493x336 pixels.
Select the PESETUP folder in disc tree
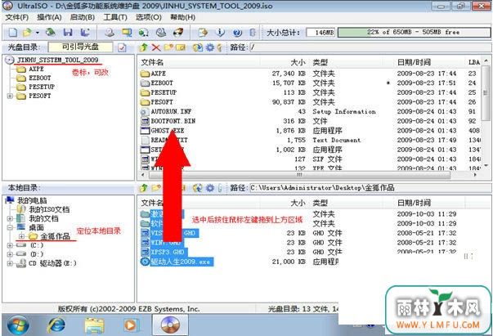[42, 87]
